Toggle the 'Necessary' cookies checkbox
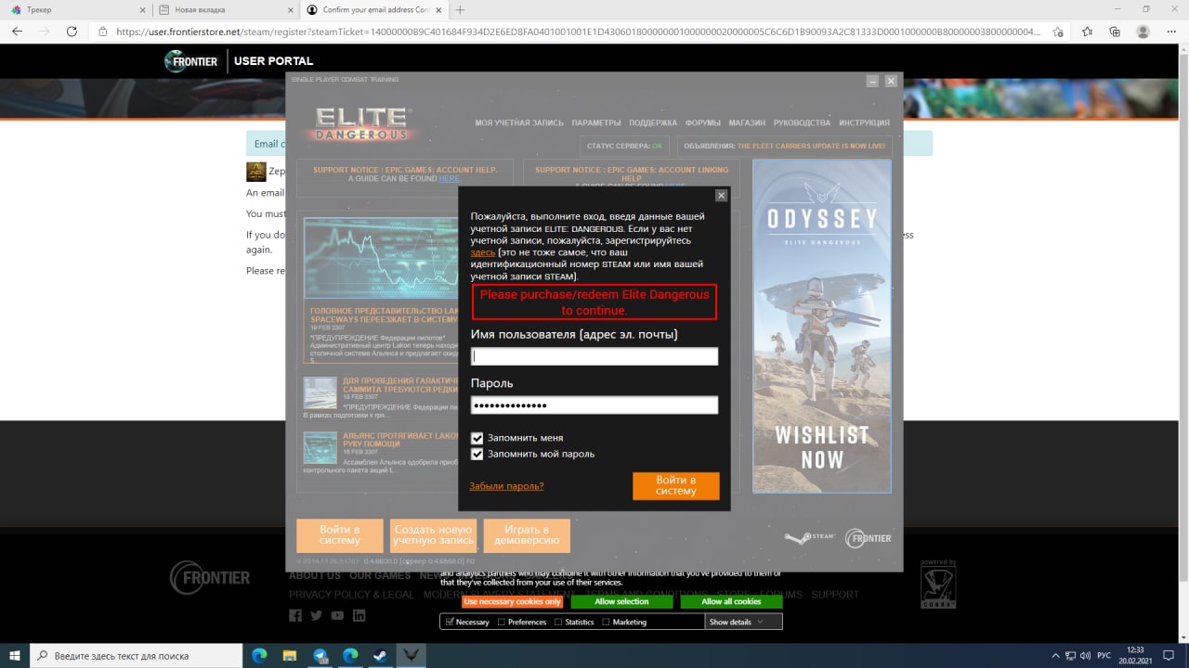The image size is (1189, 668). click(x=451, y=622)
